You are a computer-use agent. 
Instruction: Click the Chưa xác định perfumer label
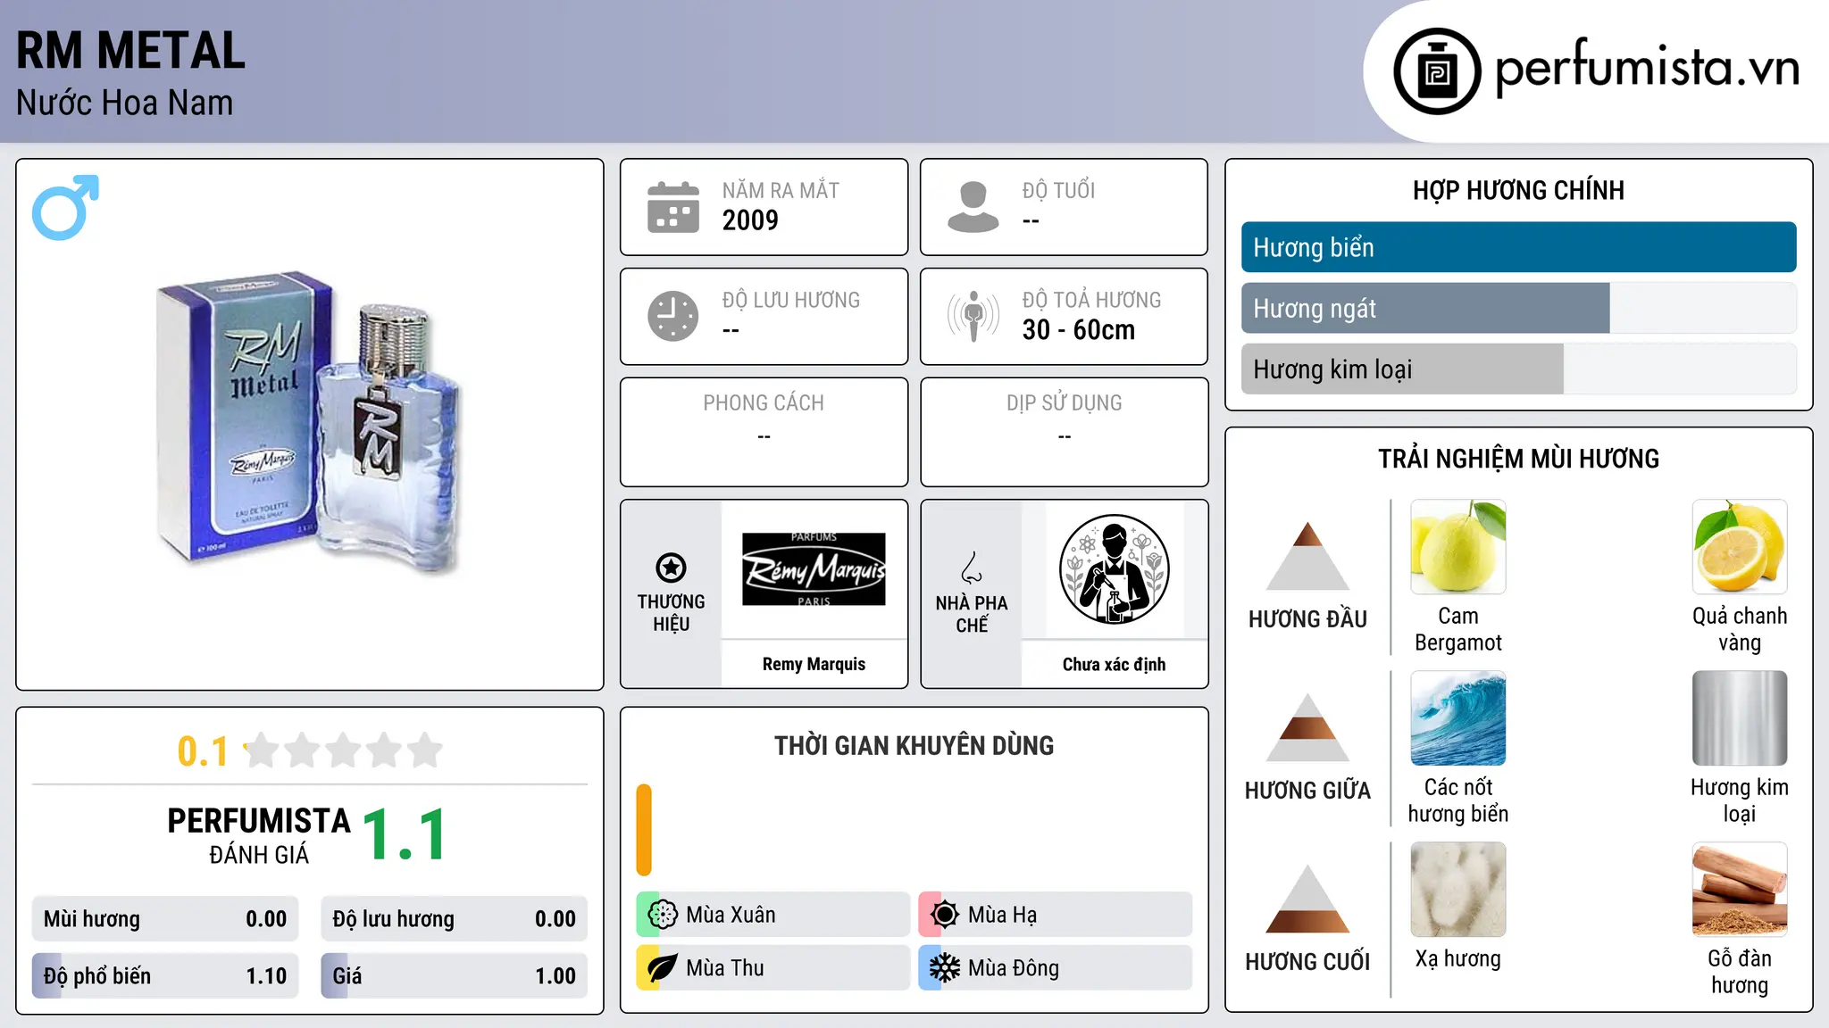[x=1114, y=664]
